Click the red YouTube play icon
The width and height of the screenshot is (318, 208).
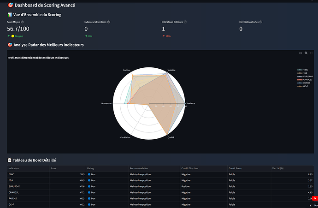[x=315, y=198]
